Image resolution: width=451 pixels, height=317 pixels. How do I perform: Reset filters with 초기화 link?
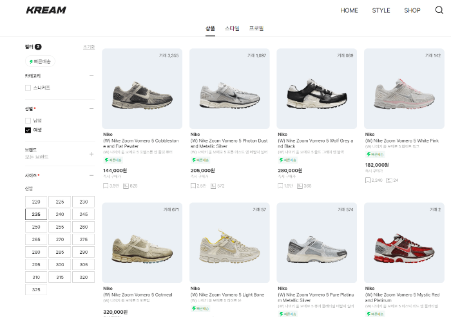(x=89, y=47)
